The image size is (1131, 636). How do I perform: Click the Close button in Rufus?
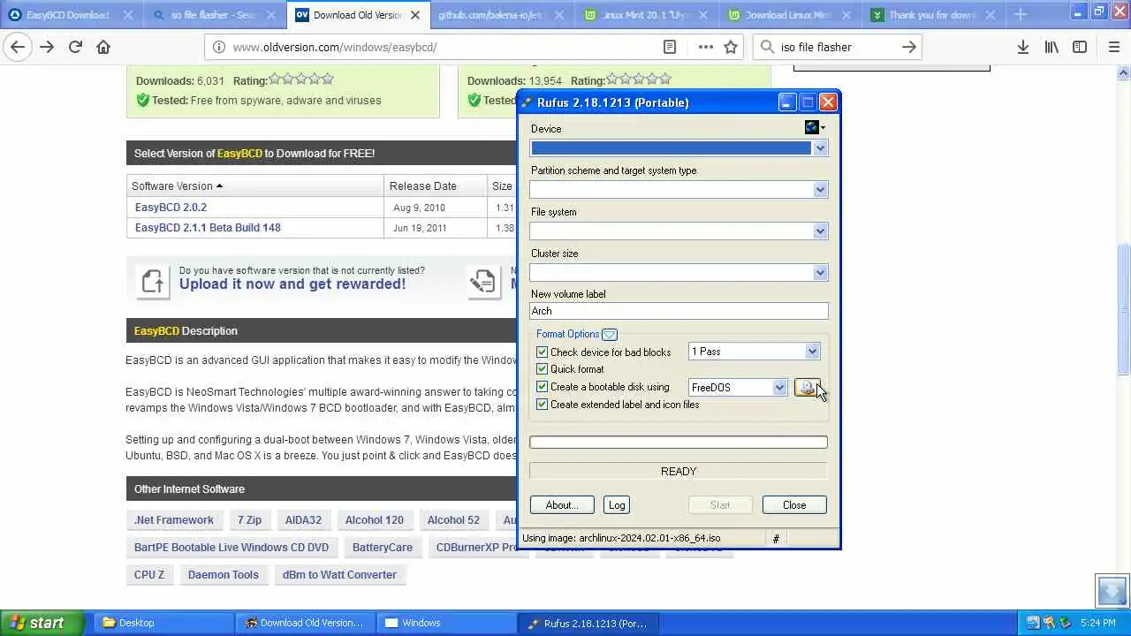coord(794,505)
